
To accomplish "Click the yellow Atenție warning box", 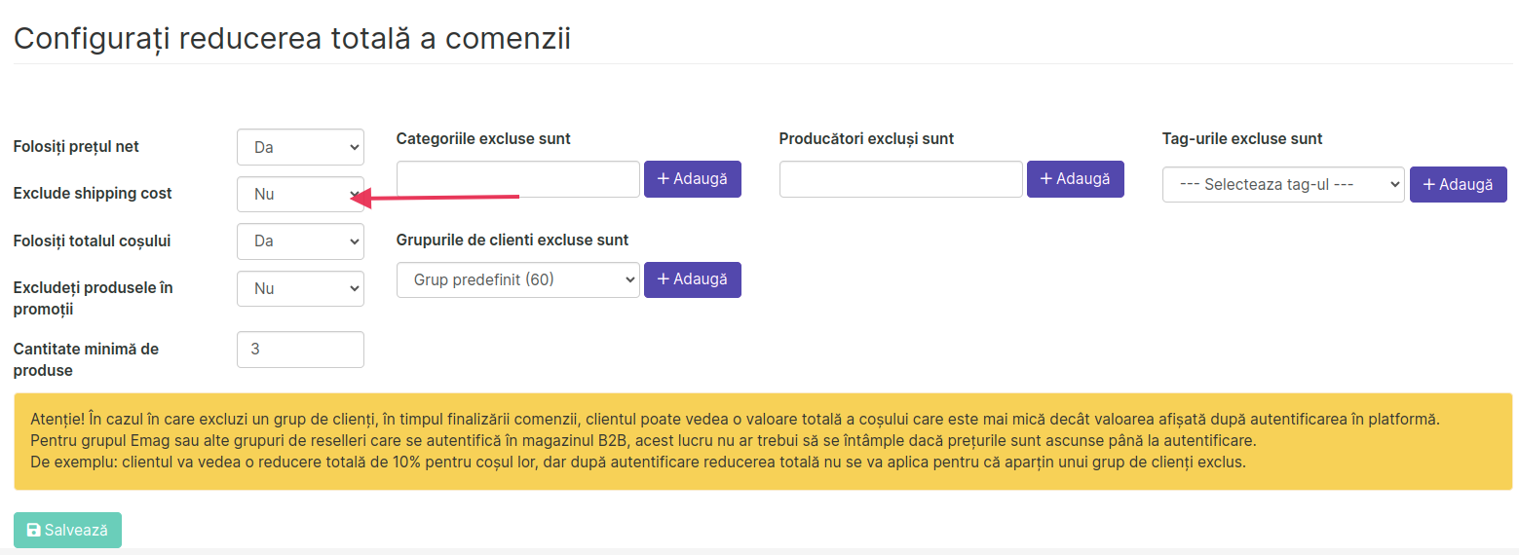I will 763,441.
